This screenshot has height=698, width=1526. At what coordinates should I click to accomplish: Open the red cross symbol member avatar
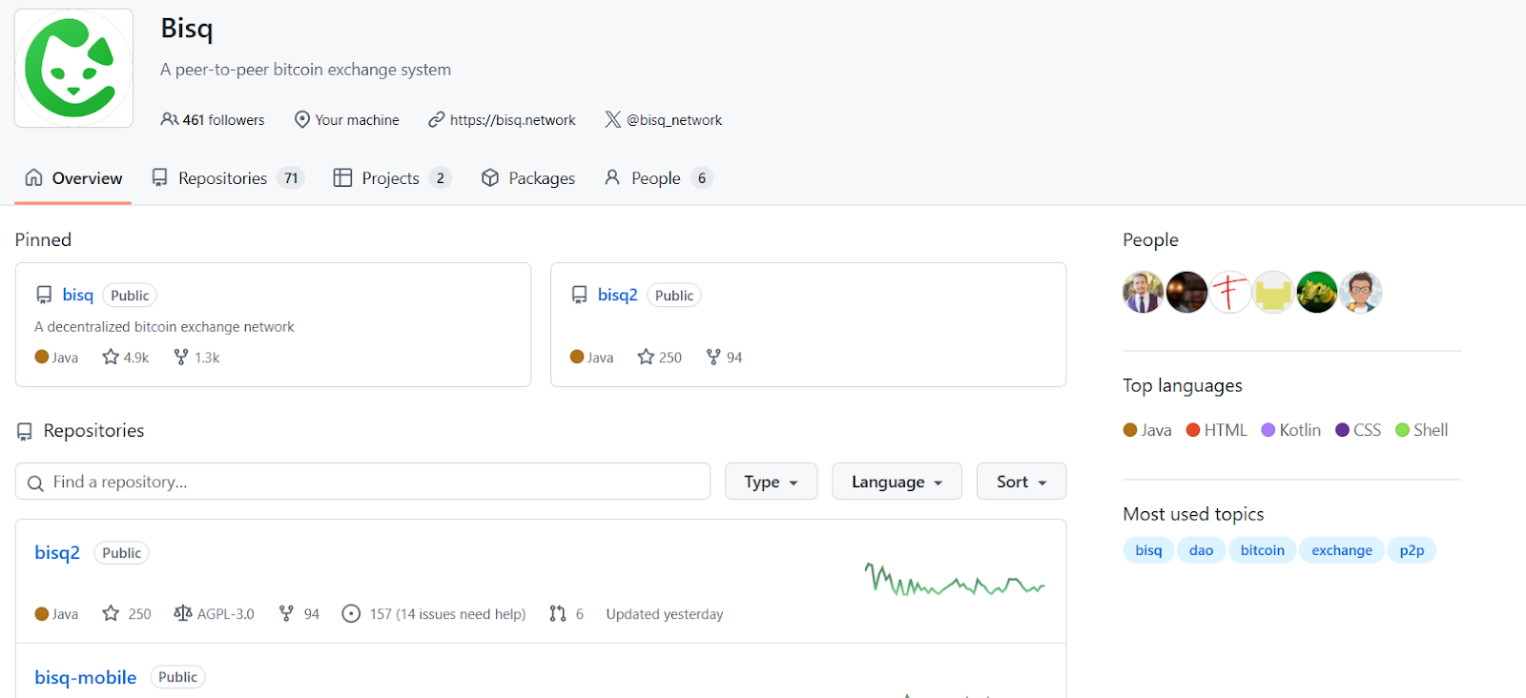(x=1230, y=292)
